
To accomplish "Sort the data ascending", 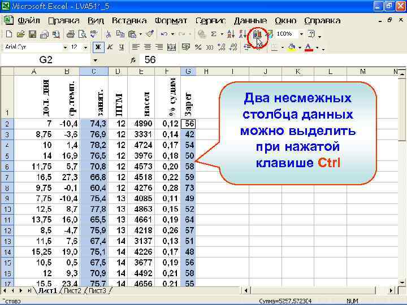I will point(231,34).
